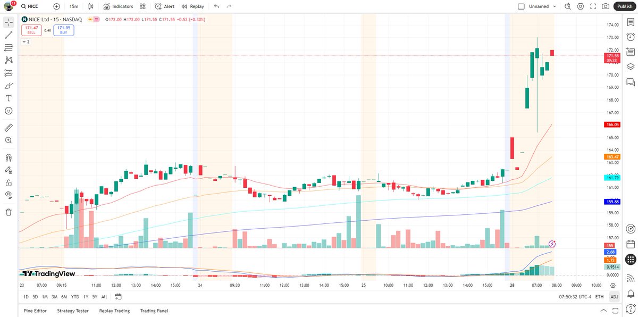Open the candlestick chart style menu
The width and height of the screenshot is (638, 317).
91,6
